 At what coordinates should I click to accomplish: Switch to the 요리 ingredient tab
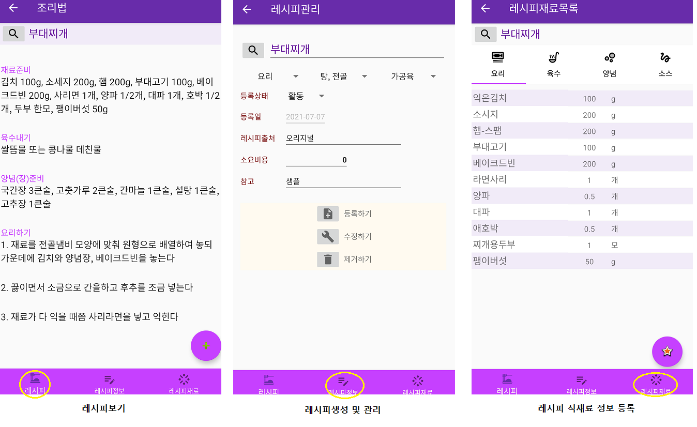click(x=498, y=65)
